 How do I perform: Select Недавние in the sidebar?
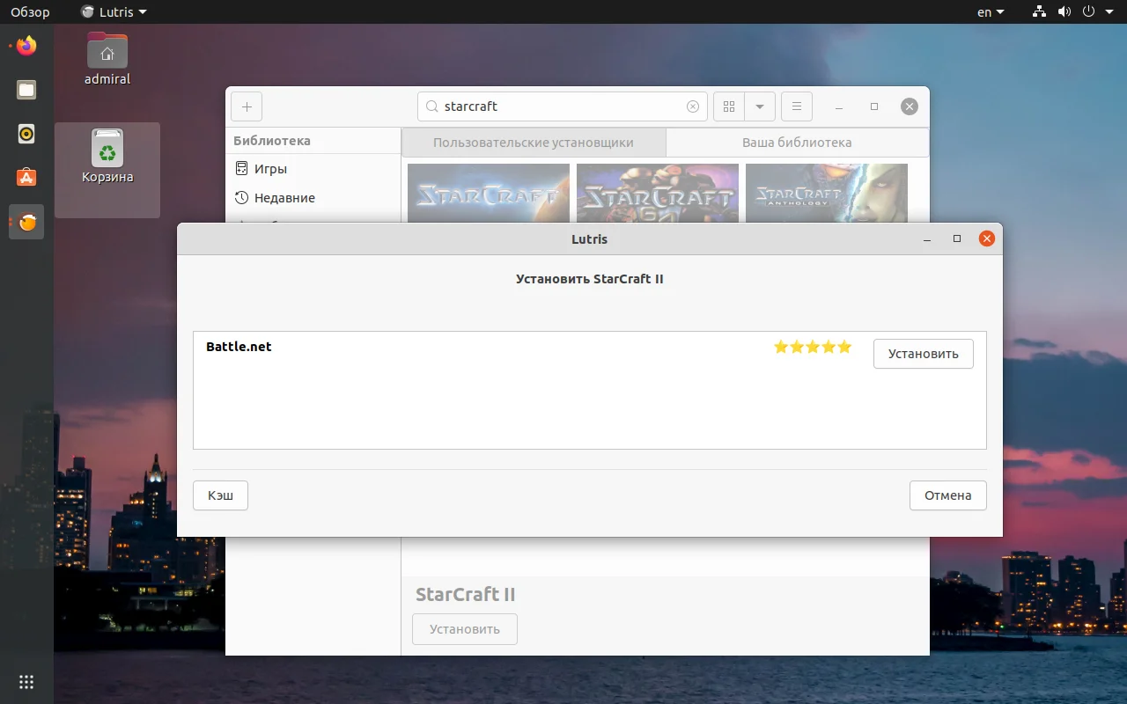(x=313, y=198)
